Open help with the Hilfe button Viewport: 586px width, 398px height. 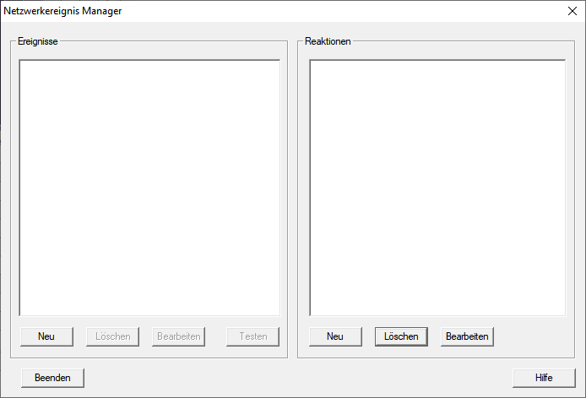(x=544, y=378)
